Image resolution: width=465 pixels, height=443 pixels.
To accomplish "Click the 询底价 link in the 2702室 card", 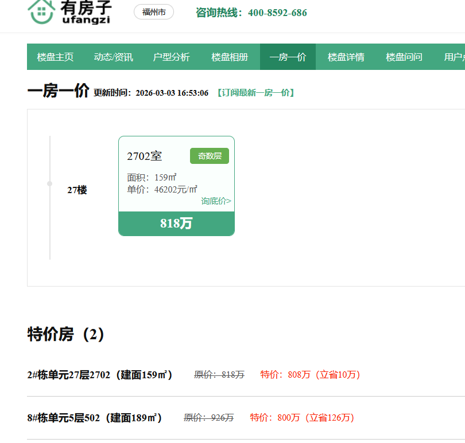I will 216,201.
